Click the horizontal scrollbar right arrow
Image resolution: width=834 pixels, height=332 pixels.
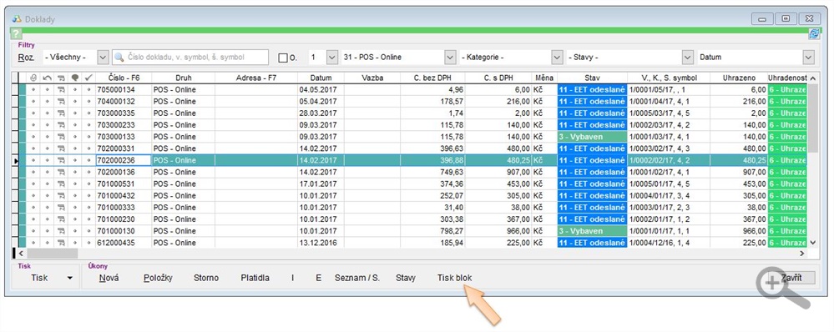click(x=802, y=254)
